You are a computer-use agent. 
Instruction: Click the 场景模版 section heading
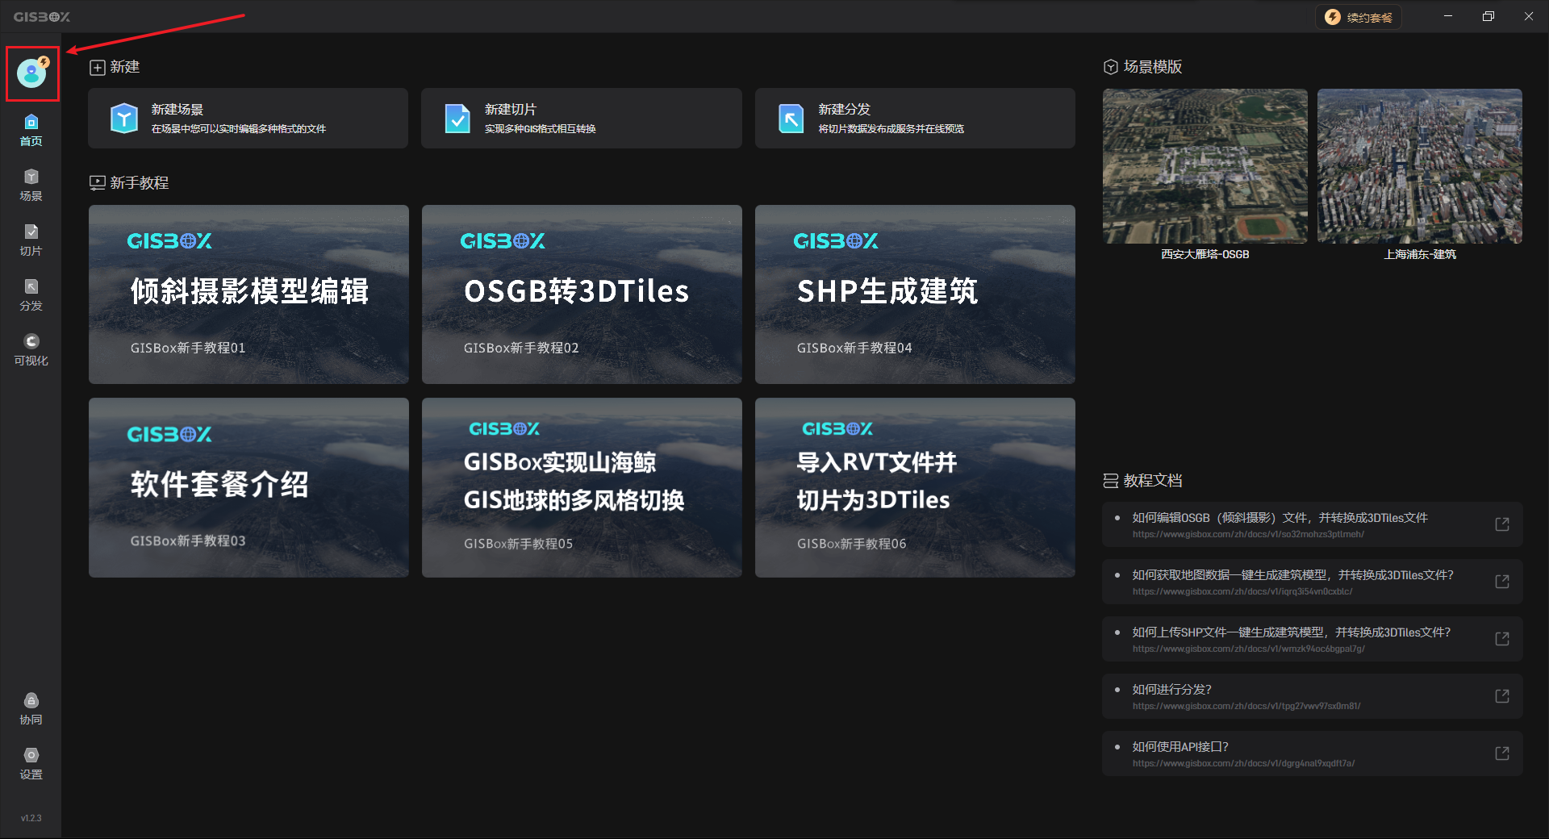pos(1143,67)
